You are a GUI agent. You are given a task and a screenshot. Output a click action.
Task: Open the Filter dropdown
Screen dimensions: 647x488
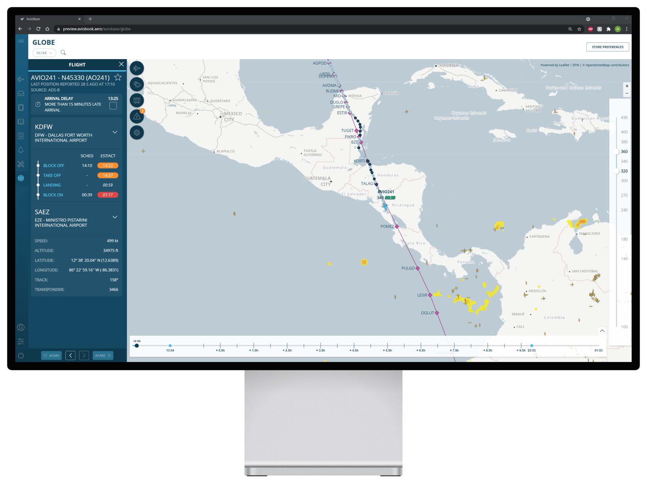pos(44,53)
